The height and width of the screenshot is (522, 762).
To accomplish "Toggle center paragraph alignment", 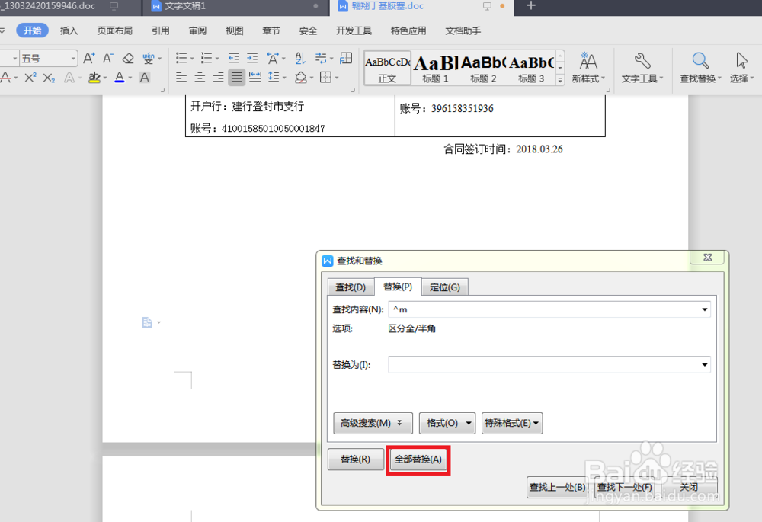I will point(199,76).
